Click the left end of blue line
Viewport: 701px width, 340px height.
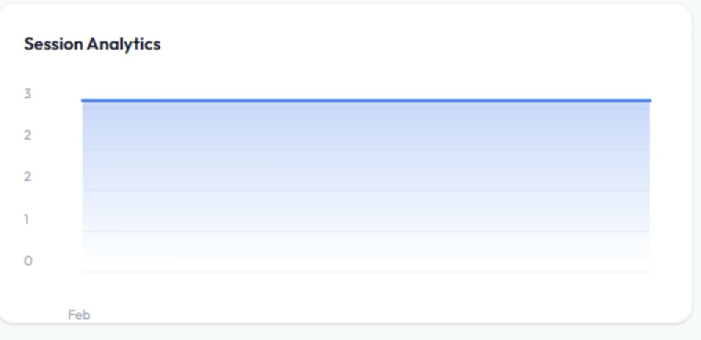[83, 100]
